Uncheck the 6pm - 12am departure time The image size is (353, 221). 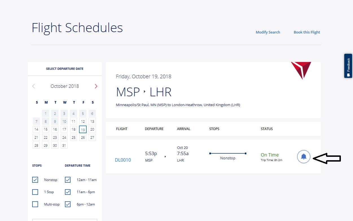tap(68, 204)
